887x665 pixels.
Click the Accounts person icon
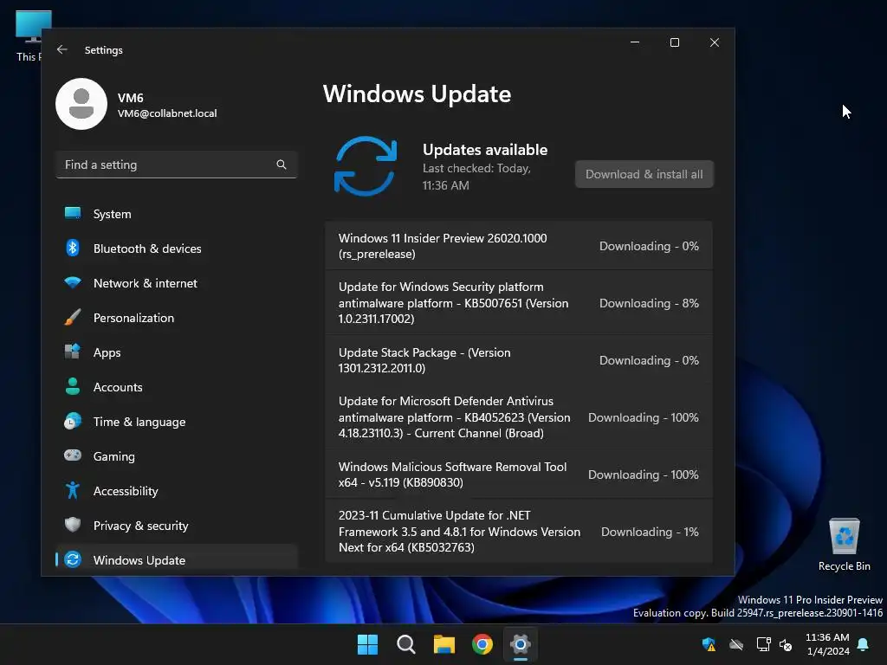coord(73,387)
